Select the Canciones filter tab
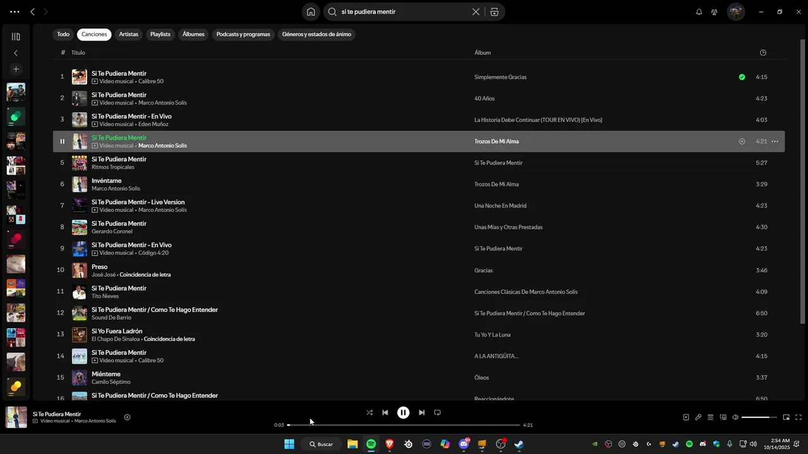Screen dimensions: 808x454 [x=94, y=34]
